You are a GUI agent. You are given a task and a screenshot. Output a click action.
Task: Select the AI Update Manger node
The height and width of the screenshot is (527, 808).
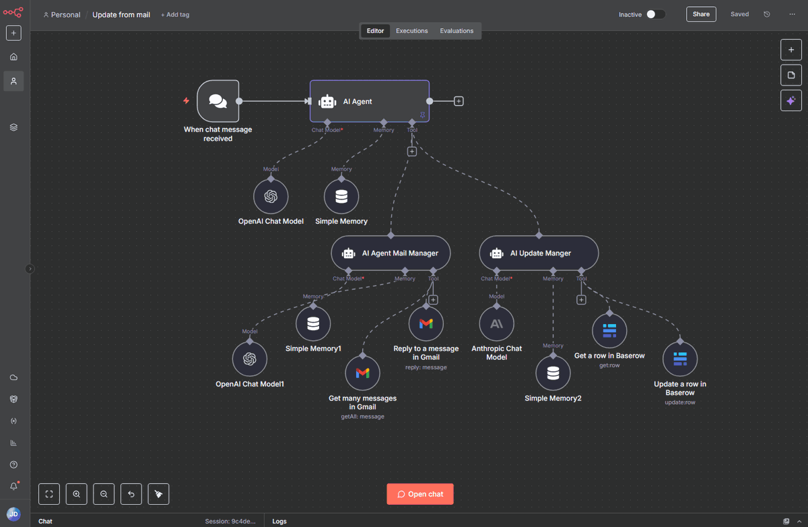(539, 253)
